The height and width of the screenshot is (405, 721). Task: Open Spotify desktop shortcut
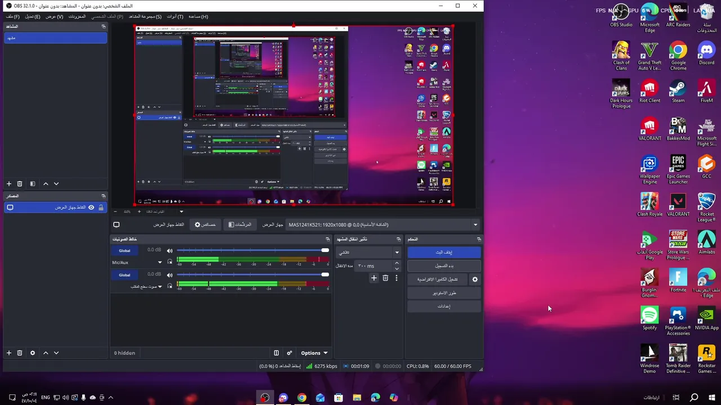(649, 318)
